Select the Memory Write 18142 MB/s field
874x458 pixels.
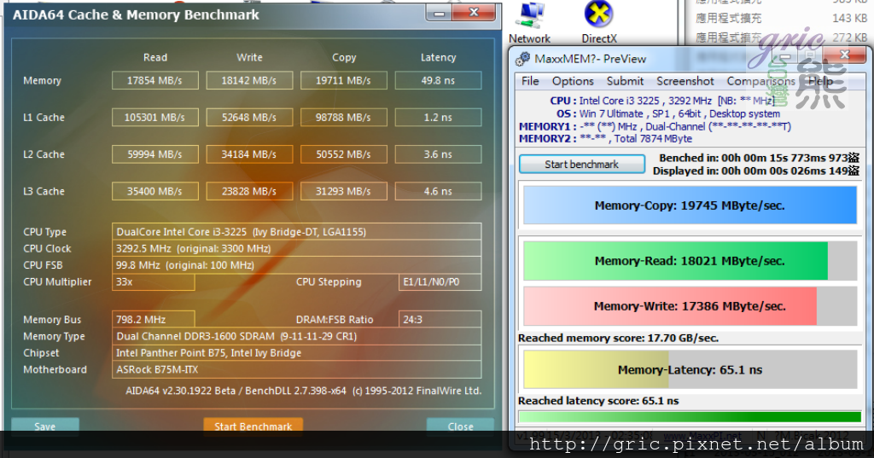[249, 80]
